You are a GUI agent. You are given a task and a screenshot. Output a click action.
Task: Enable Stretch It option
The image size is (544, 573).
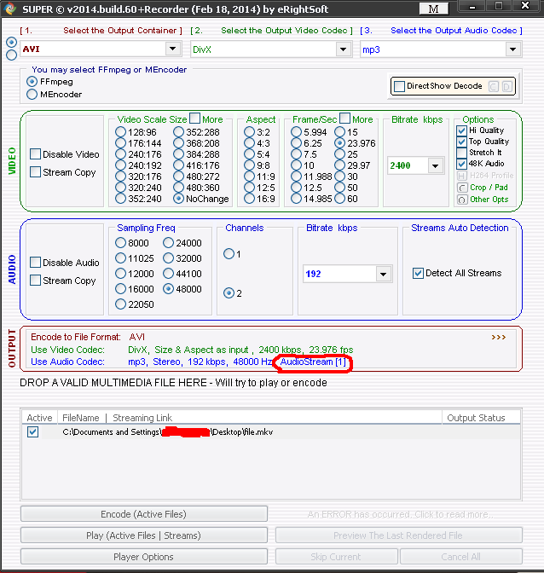tap(462, 153)
